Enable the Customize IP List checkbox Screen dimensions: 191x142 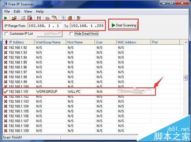click(x=6, y=34)
